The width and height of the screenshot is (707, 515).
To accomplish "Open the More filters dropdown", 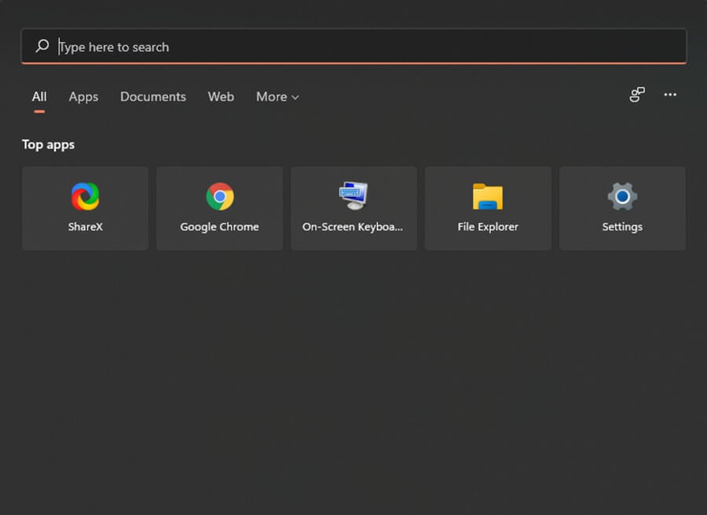I will (x=277, y=97).
